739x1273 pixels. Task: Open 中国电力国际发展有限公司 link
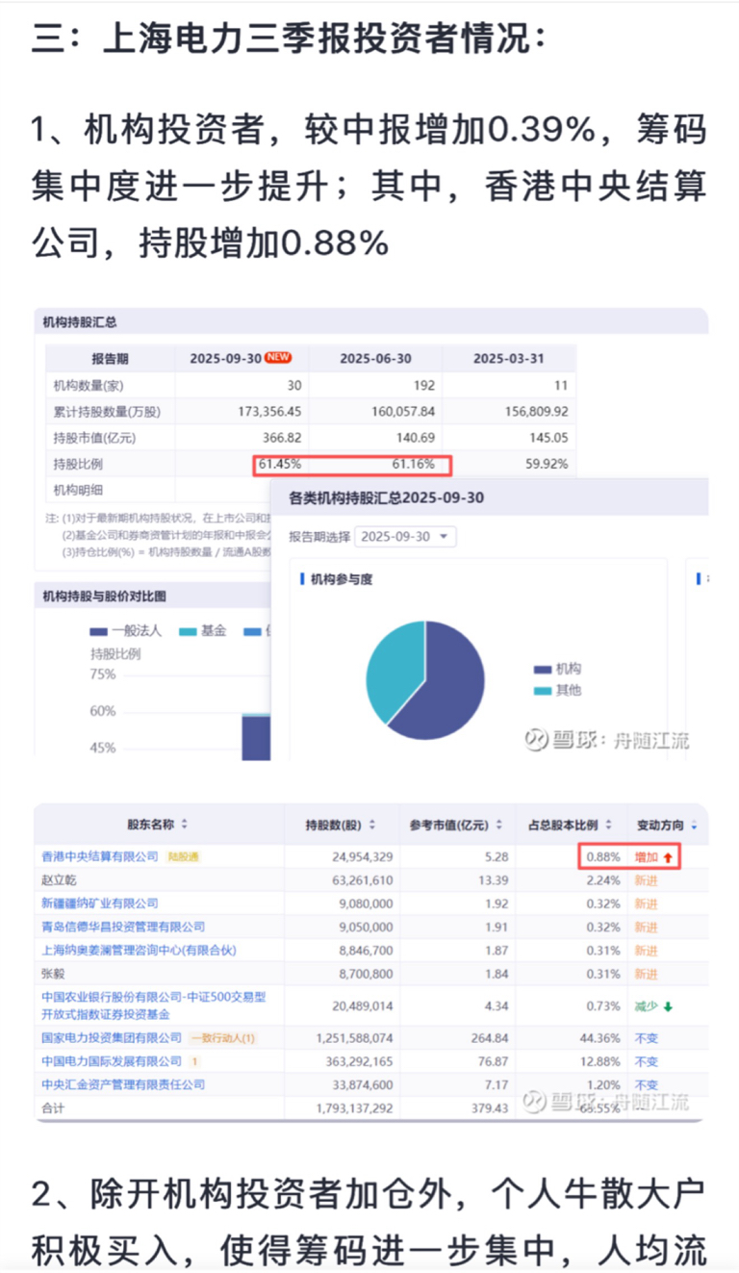112,1061
